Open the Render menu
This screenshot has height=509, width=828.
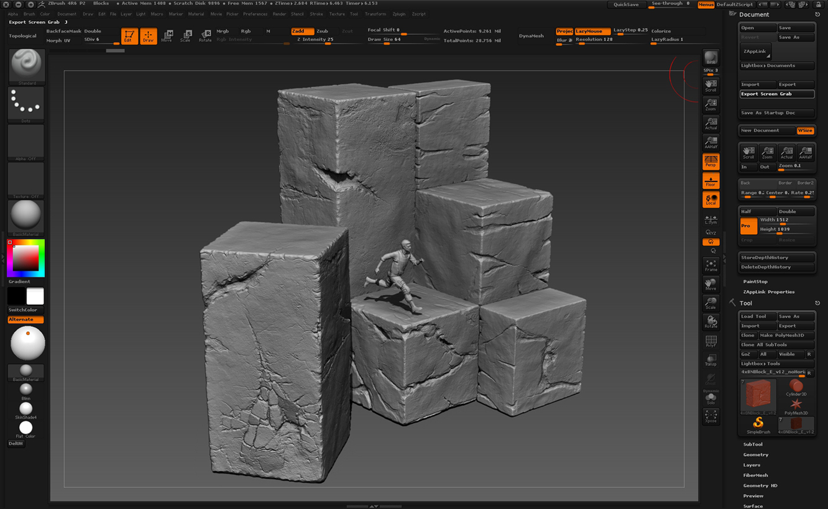(x=280, y=14)
